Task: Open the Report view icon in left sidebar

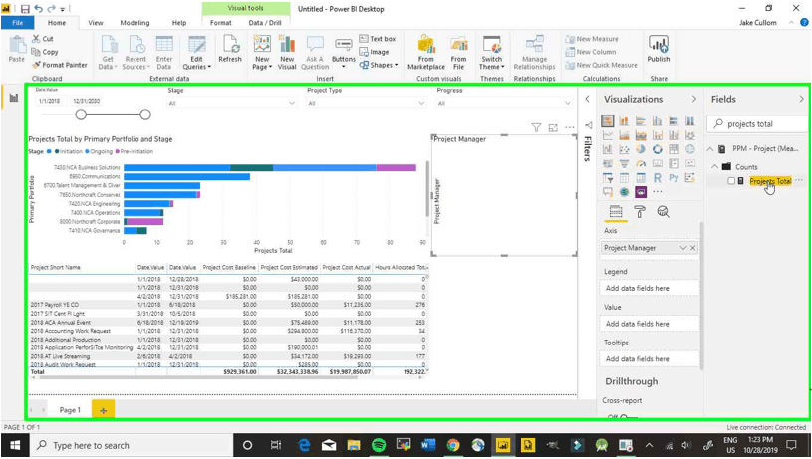Action: (14, 98)
